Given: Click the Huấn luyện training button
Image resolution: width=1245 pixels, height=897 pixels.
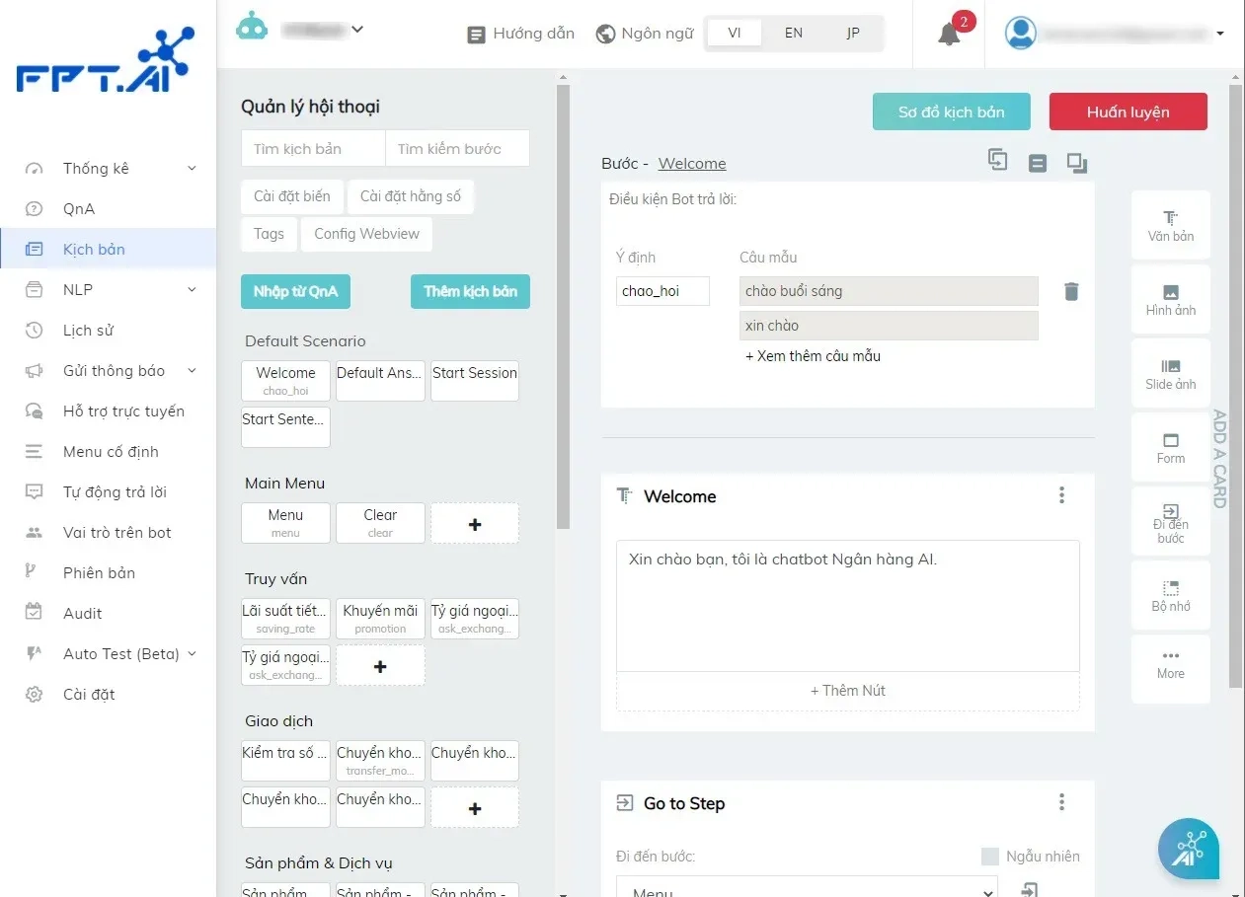Looking at the screenshot, I should click(x=1128, y=112).
